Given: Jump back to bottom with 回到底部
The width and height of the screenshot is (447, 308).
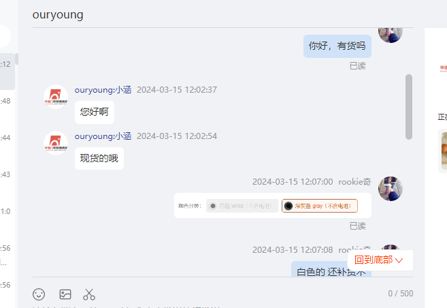Looking at the screenshot, I should [x=380, y=260].
